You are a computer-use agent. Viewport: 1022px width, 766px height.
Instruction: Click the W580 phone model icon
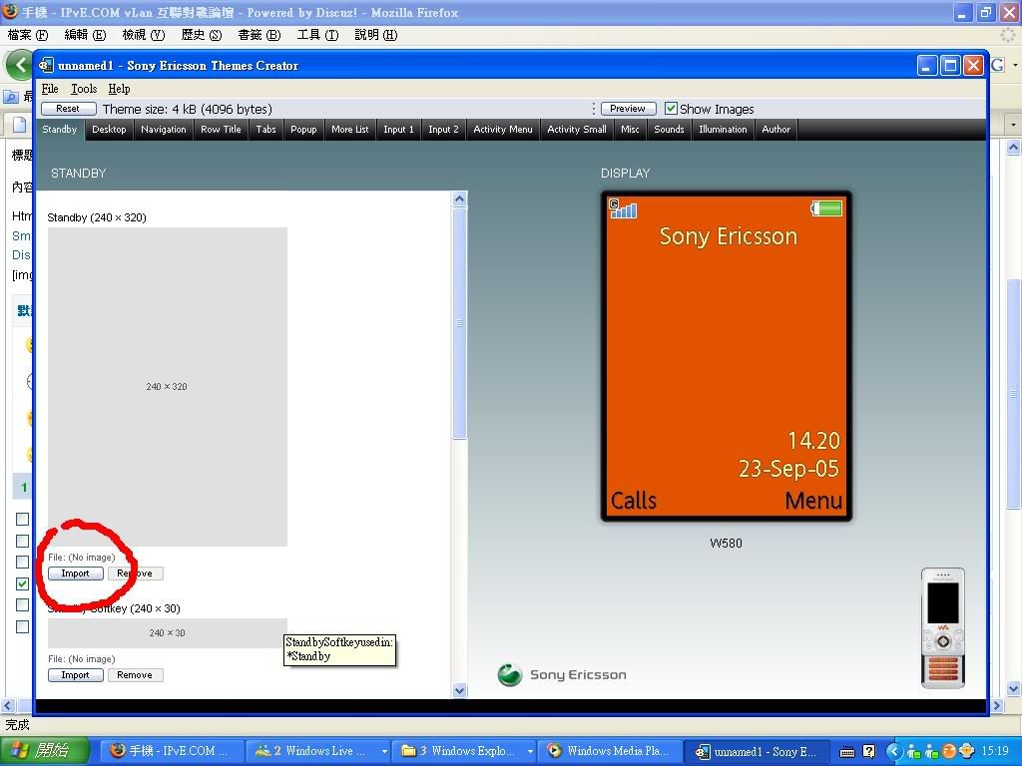[942, 627]
